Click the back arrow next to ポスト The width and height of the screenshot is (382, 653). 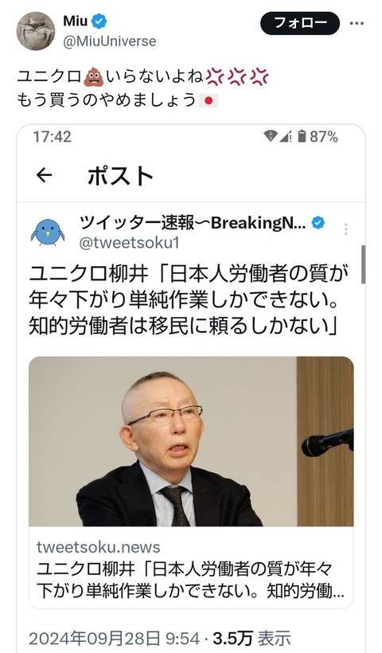pos(44,176)
